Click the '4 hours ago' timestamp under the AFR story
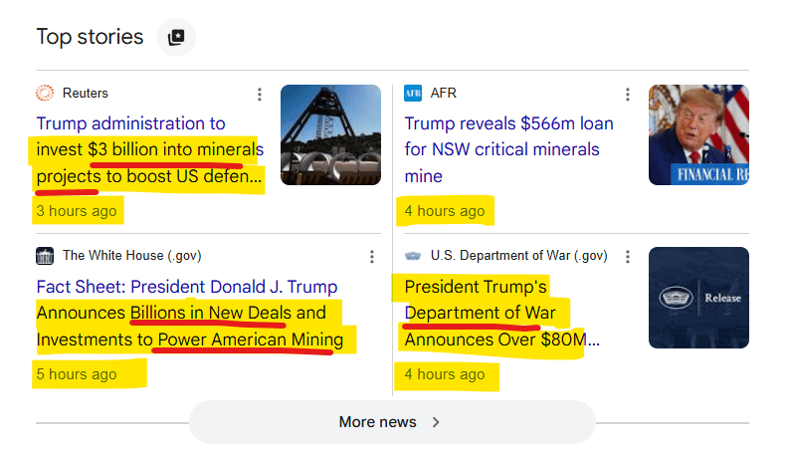The width and height of the screenshot is (790, 456). pos(445,211)
